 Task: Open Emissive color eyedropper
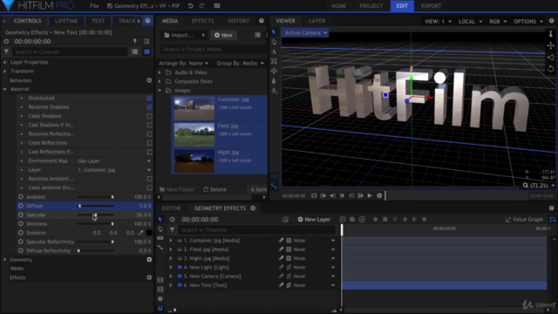point(141,233)
